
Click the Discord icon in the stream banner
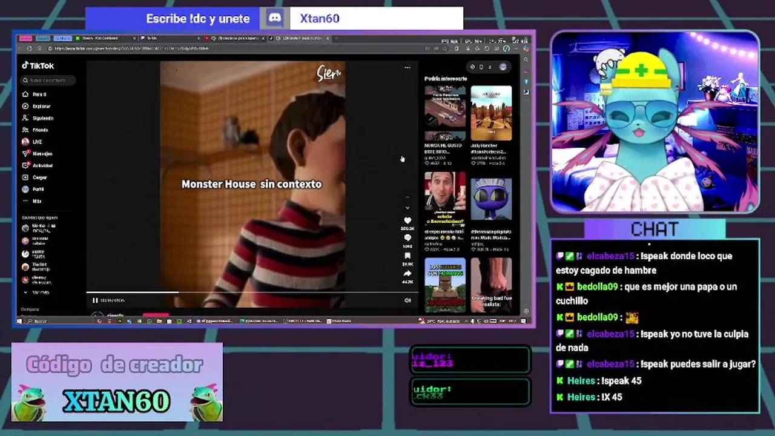275,18
